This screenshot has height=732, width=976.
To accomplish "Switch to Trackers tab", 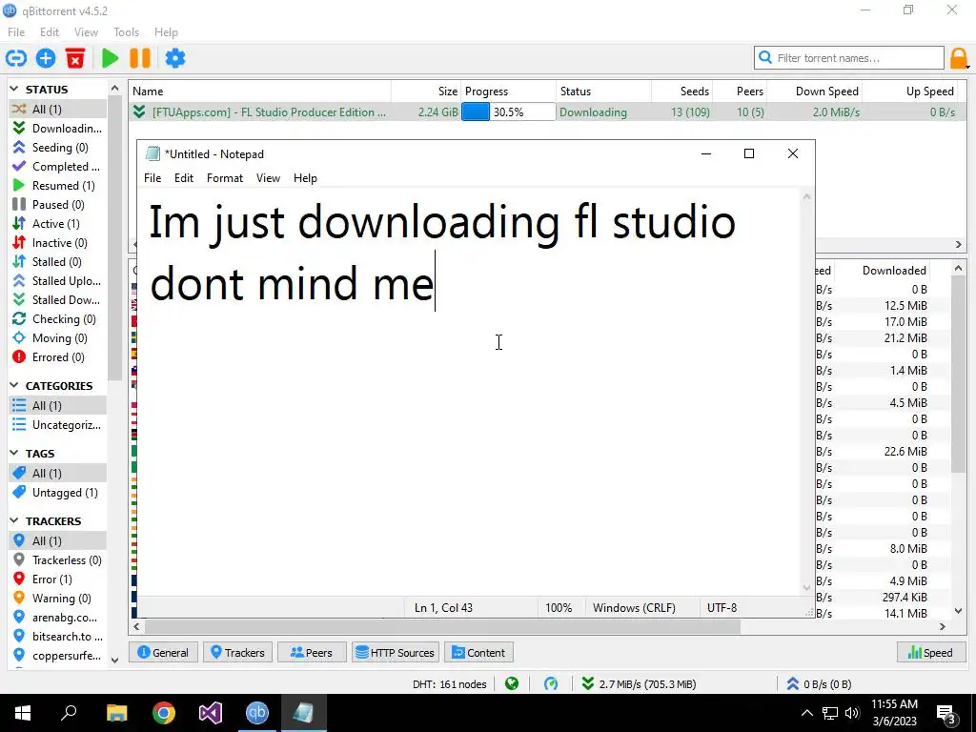I will click(x=237, y=652).
